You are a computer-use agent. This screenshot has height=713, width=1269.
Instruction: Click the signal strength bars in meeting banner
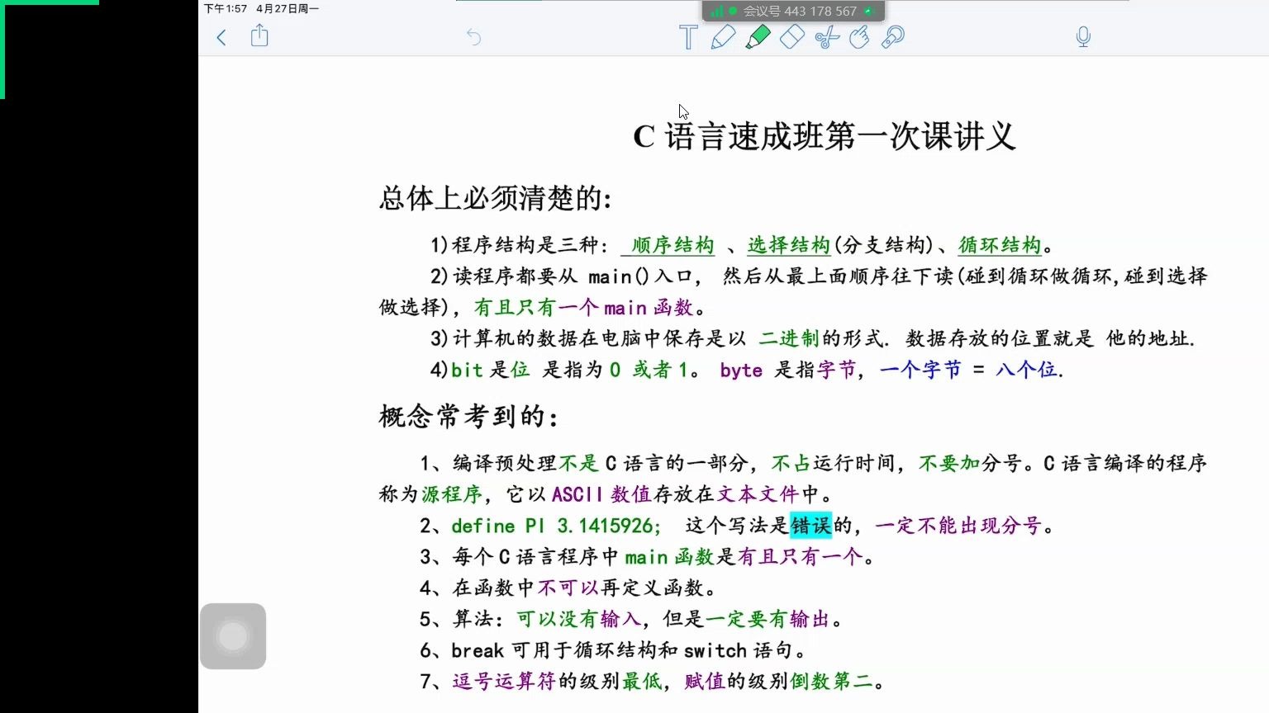tap(716, 11)
